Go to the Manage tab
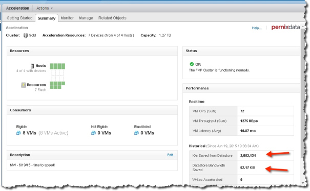Screen dimensions: 310x191 [86, 18]
